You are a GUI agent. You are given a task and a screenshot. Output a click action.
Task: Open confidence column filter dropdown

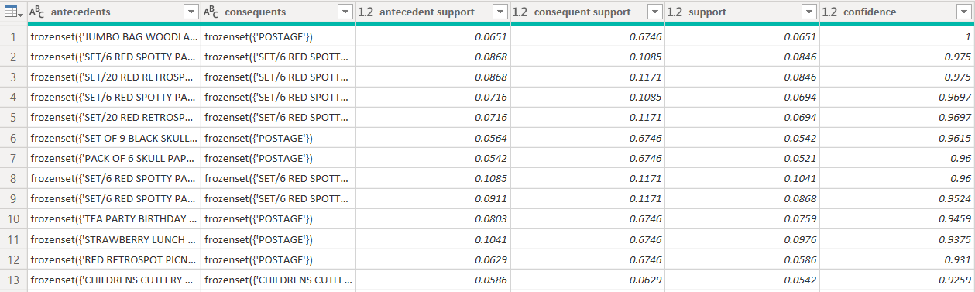tap(964, 12)
